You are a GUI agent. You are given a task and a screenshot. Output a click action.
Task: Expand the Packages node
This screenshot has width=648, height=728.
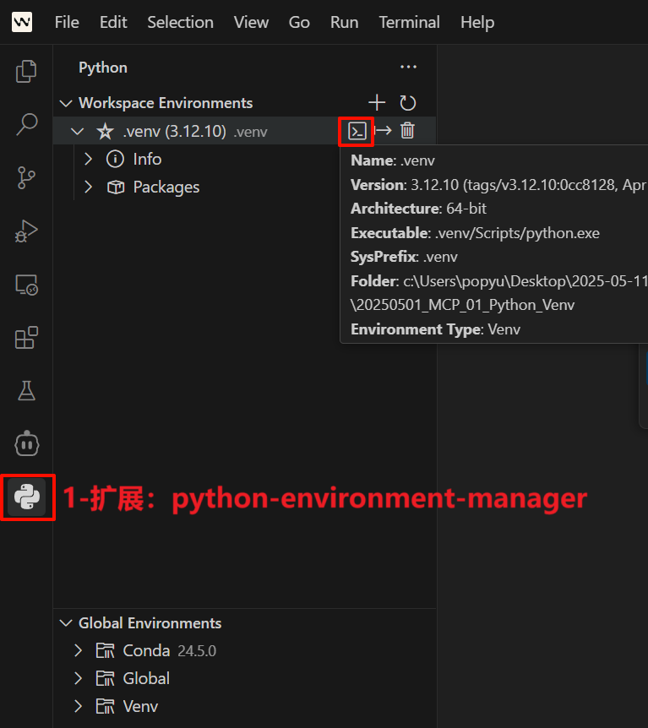pyautogui.click(x=88, y=187)
